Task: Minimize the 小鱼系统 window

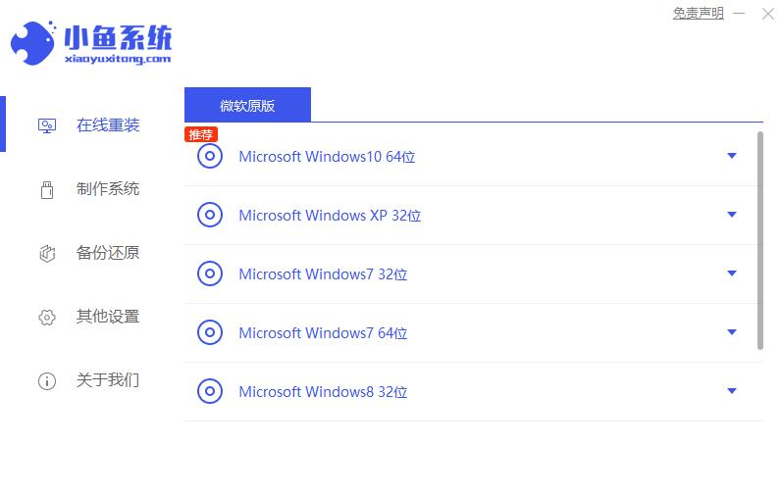Action: click(x=739, y=14)
